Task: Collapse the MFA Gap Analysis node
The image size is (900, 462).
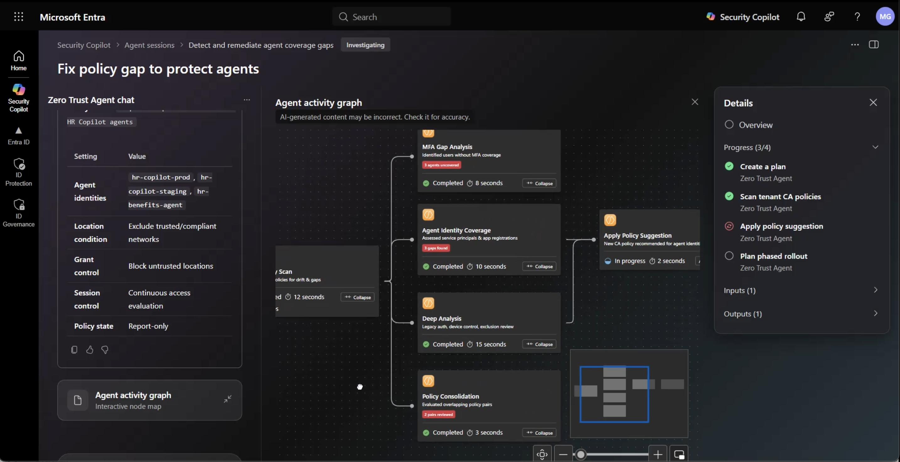Action: [539, 183]
